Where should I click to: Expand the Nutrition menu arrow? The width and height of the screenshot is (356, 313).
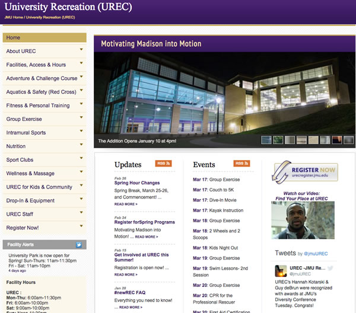coord(81,145)
